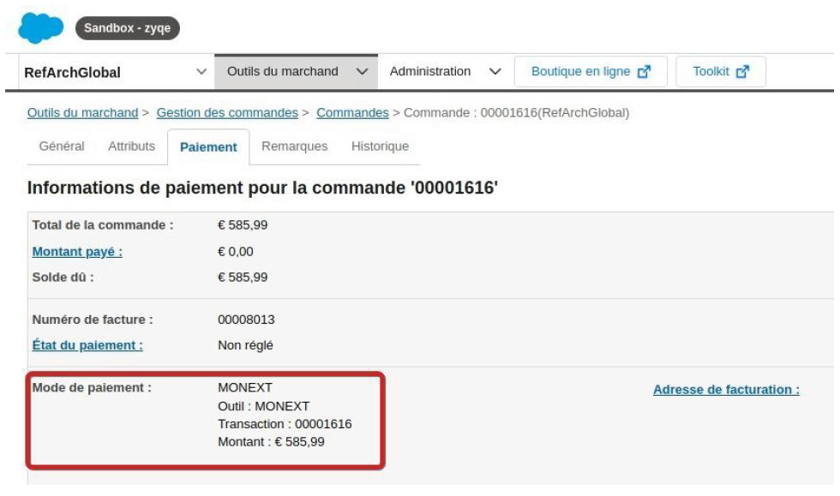Follow the Gestion des commandes breadcrumb link
The height and width of the screenshot is (496, 840).
(227, 112)
